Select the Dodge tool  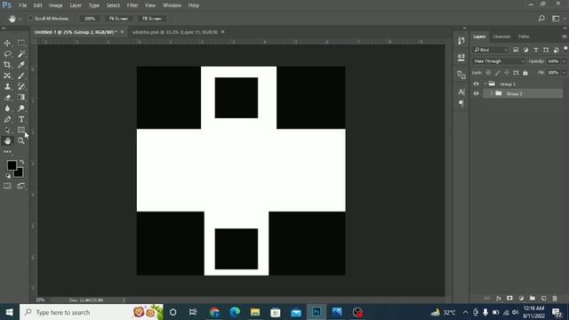click(21, 108)
